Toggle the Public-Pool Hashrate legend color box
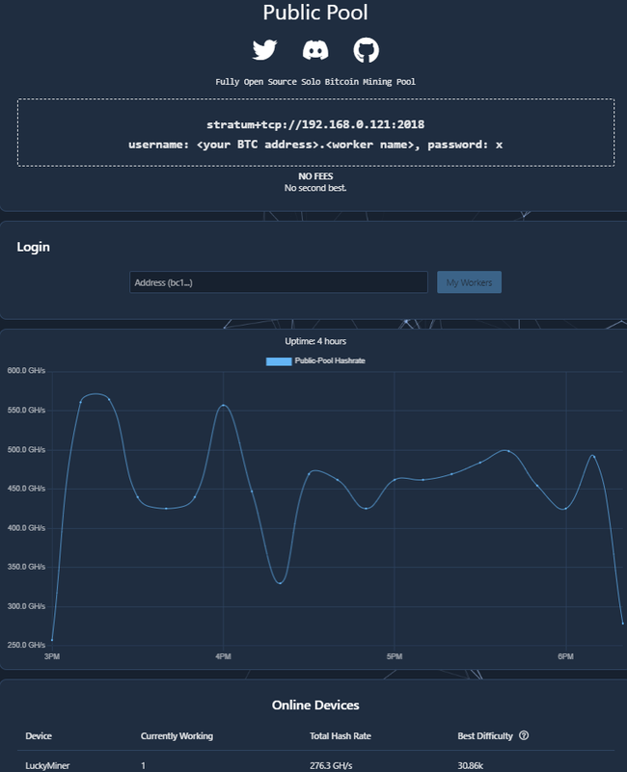Viewport: 627px width, 772px height. [279, 361]
